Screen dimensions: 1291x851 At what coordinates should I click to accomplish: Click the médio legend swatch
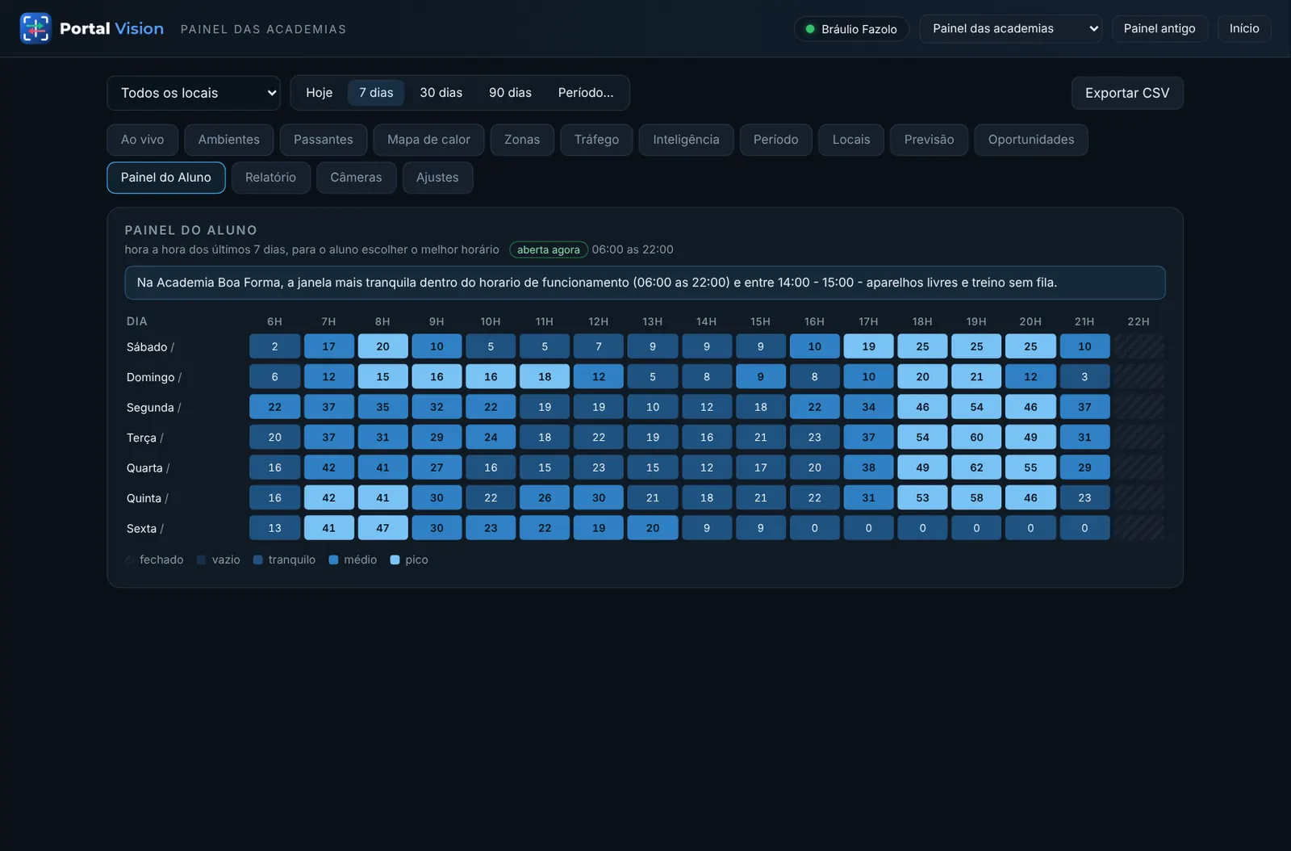pos(333,560)
